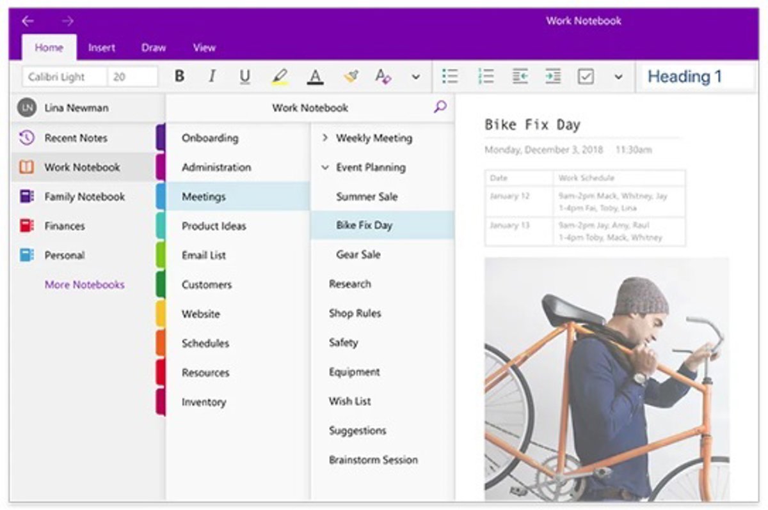Viewport: 768px width, 510px height.
Task: Open the Family Notebook
Action: pyautogui.click(x=84, y=197)
